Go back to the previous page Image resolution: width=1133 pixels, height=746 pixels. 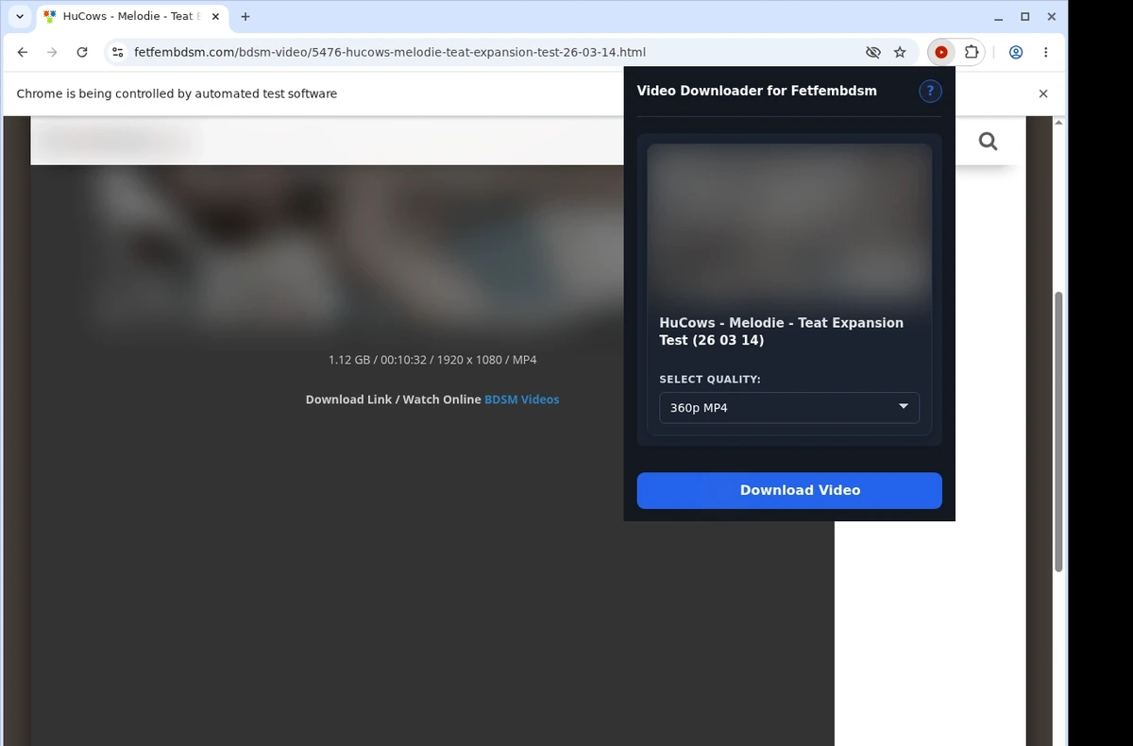23,53
